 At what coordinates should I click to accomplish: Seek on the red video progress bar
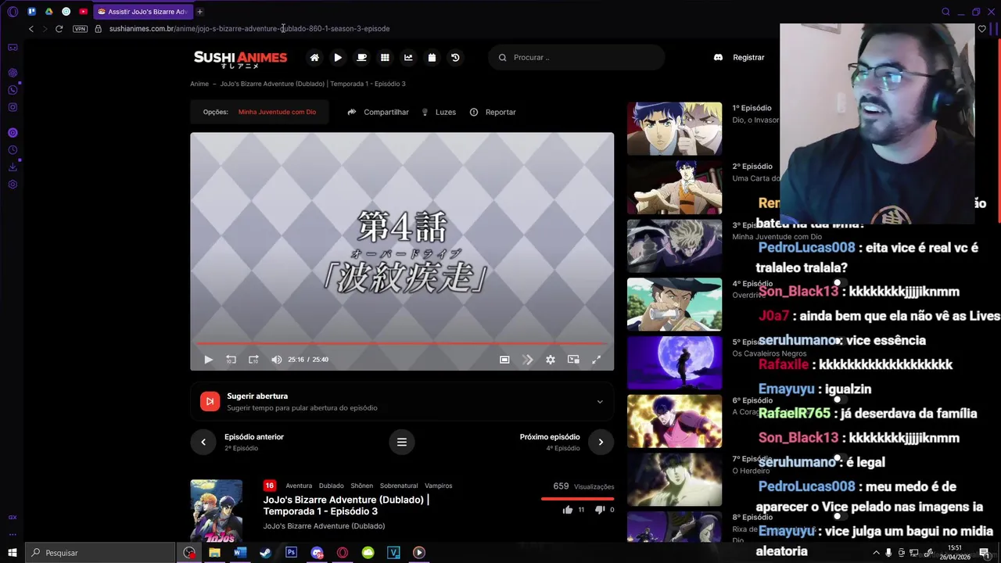click(x=401, y=343)
